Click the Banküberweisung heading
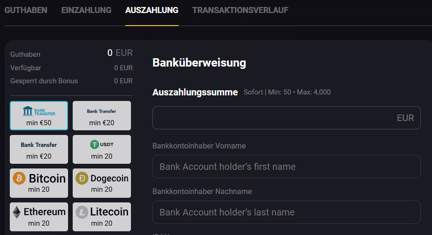This screenshot has height=235, width=432. tap(199, 63)
